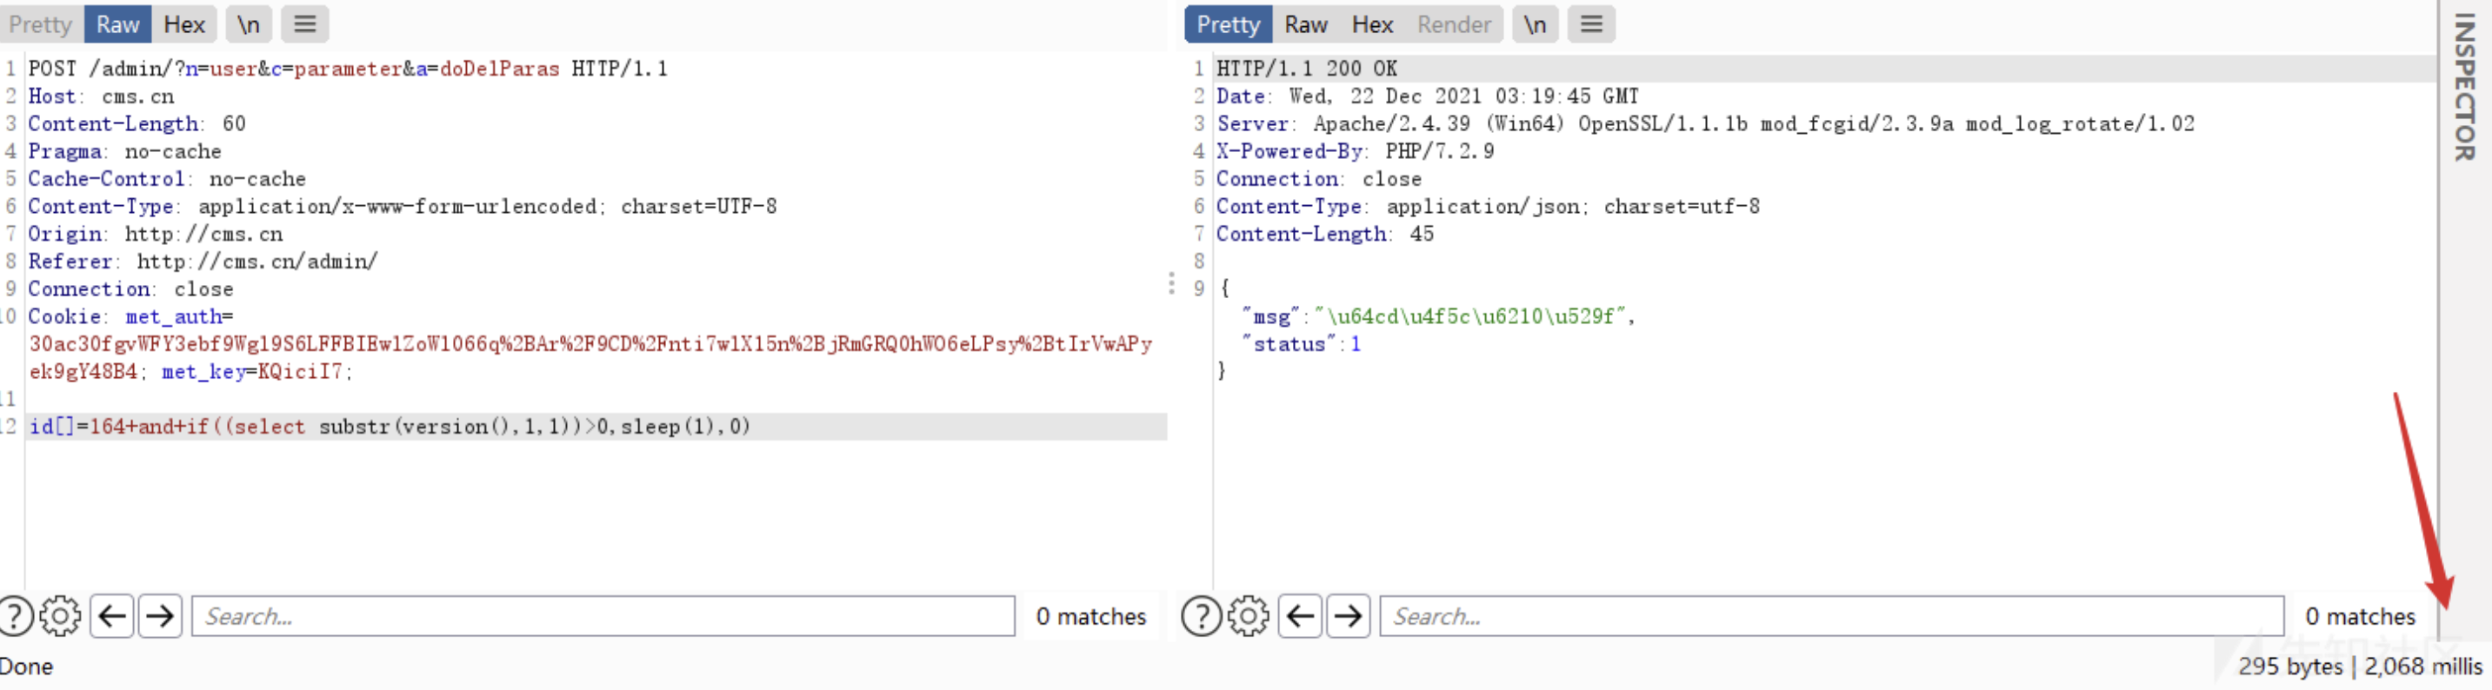2492x690 pixels.
Task: Open the response pane hamburger menu
Action: point(1591,24)
